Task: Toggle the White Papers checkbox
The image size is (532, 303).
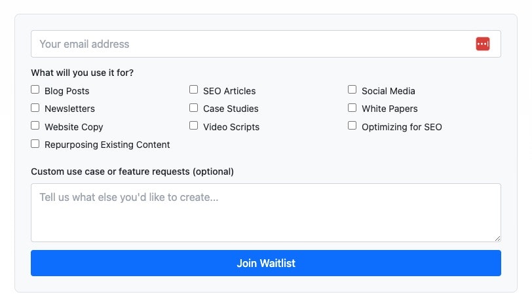Action: pos(352,108)
